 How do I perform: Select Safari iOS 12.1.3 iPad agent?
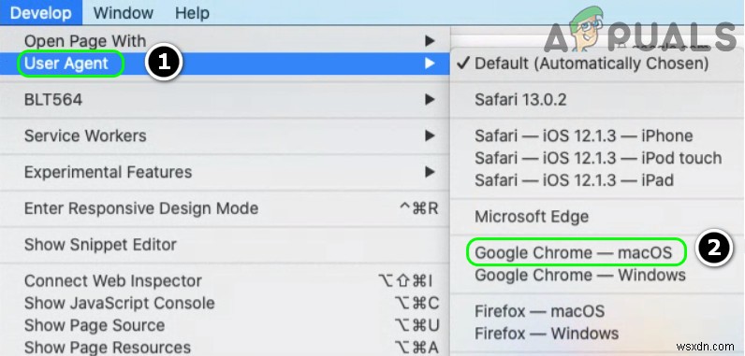point(597,180)
